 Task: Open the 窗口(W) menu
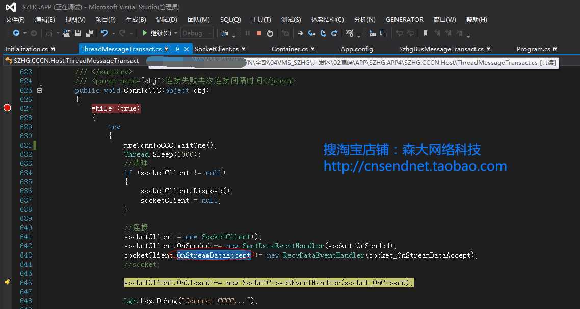tap(444, 19)
